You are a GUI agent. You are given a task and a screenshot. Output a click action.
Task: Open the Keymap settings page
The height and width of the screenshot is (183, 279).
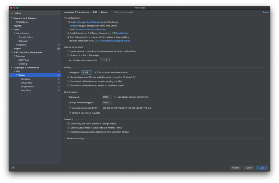pos(17,26)
